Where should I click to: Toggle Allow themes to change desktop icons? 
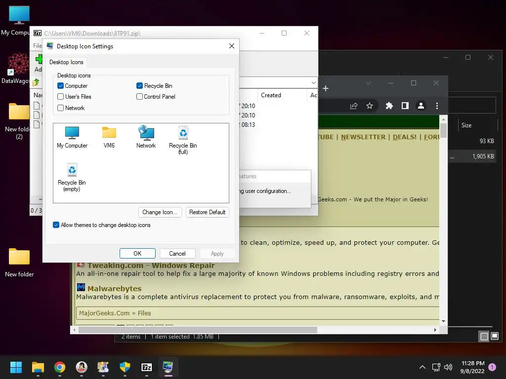pos(56,225)
